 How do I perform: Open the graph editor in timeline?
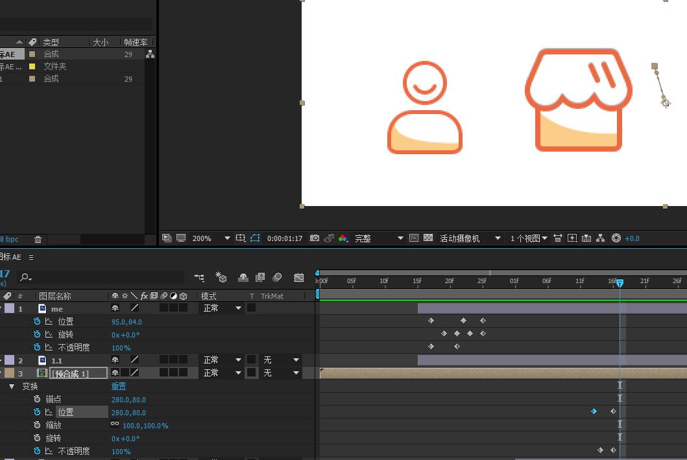pyautogui.click(x=298, y=277)
